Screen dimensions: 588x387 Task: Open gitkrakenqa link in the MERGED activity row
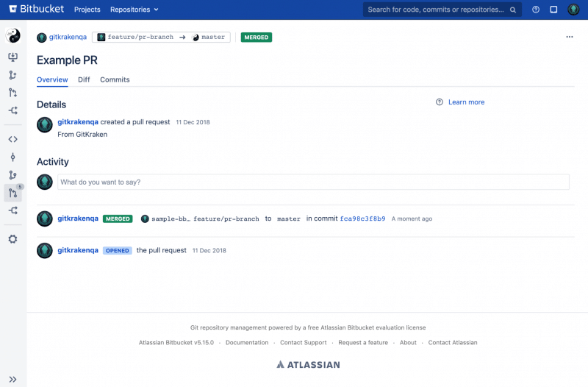[78, 219]
